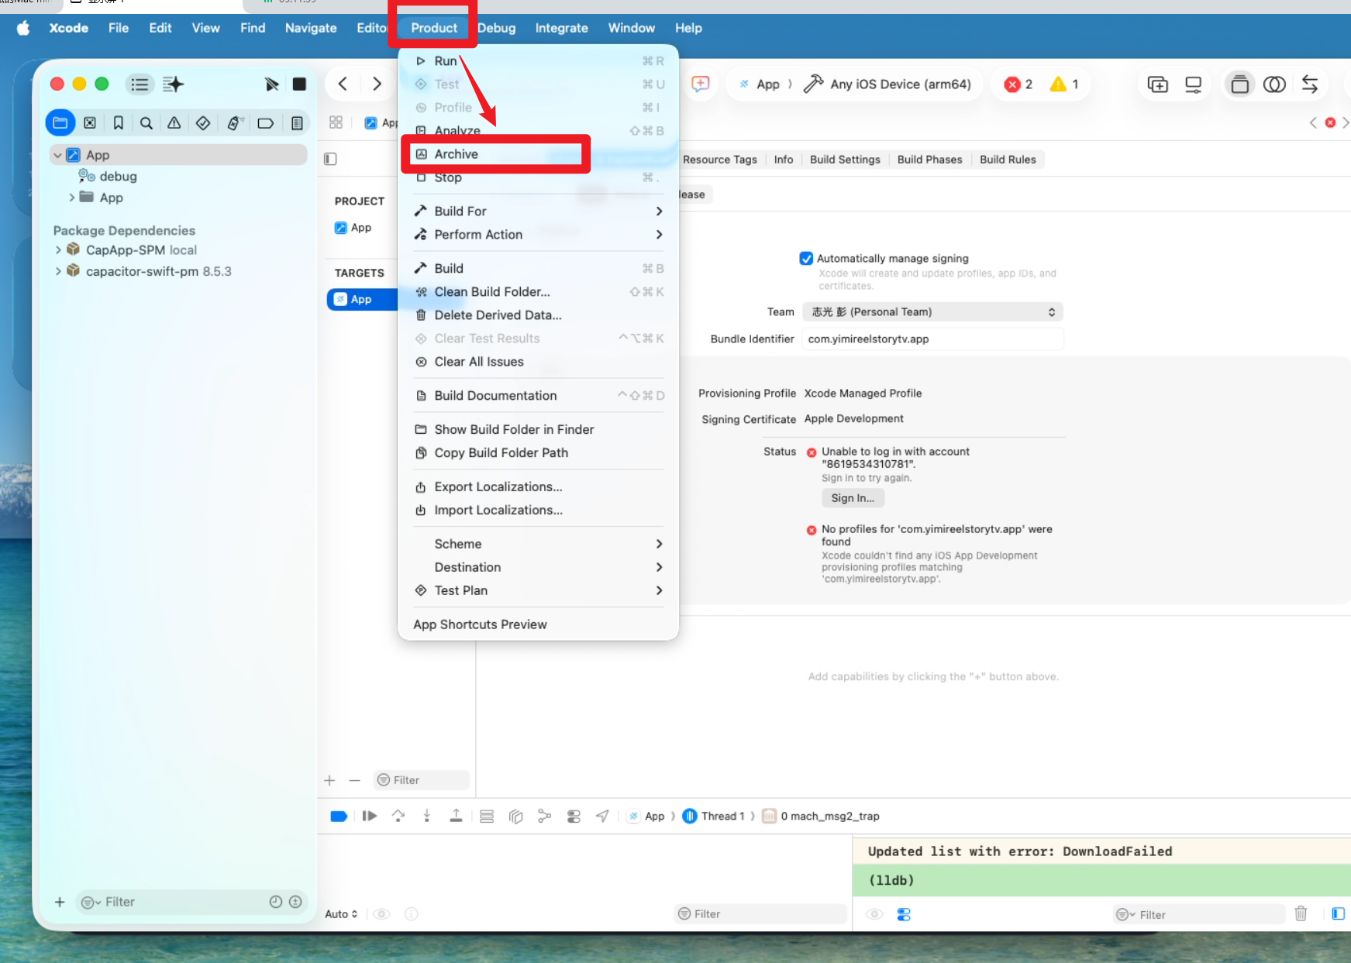Screen dimensions: 1351x963
Task: Open the Issue navigator warning triangle
Action: point(174,122)
